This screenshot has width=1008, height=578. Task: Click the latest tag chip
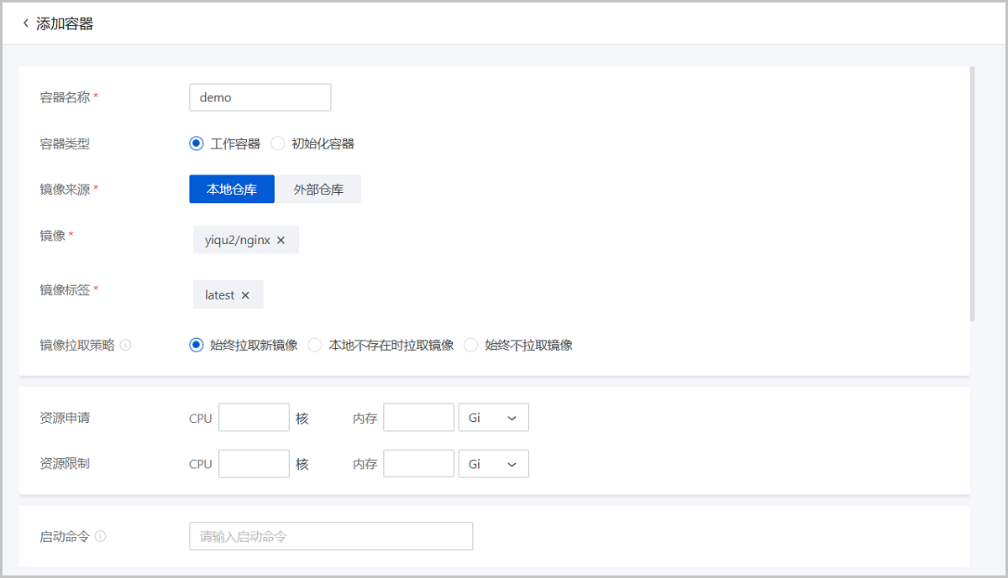[228, 295]
